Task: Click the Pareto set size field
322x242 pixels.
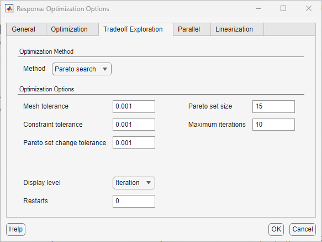Action: [x=273, y=106]
